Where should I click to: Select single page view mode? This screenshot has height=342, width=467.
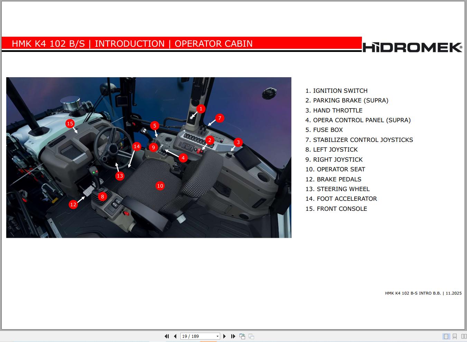(x=446, y=336)
